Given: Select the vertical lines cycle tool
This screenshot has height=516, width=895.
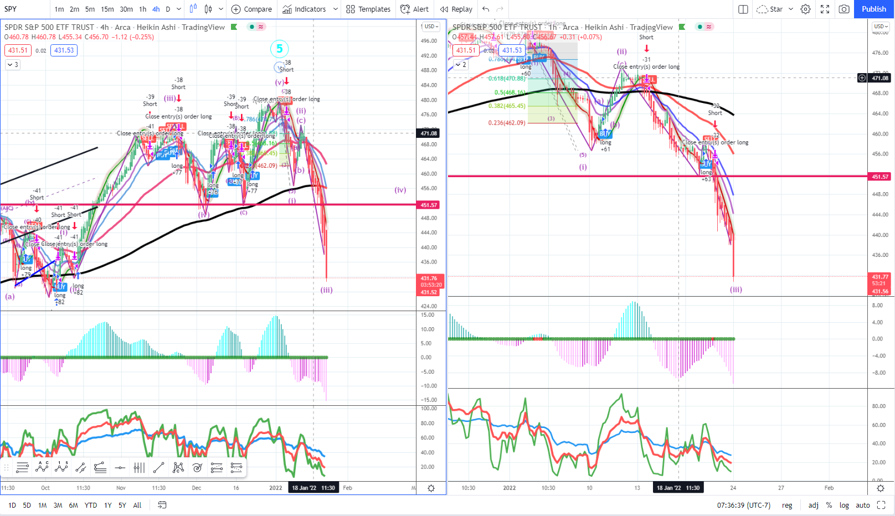Looking at the screenshot, I should click(139, 468).
